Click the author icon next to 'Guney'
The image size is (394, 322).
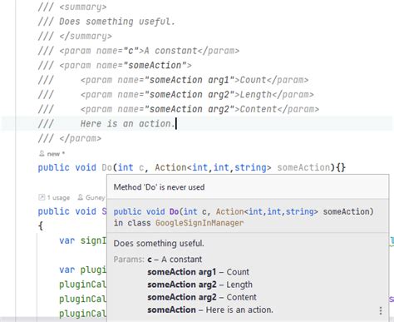[81, 197]
